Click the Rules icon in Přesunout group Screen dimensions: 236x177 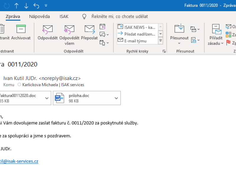click(193, 29)
